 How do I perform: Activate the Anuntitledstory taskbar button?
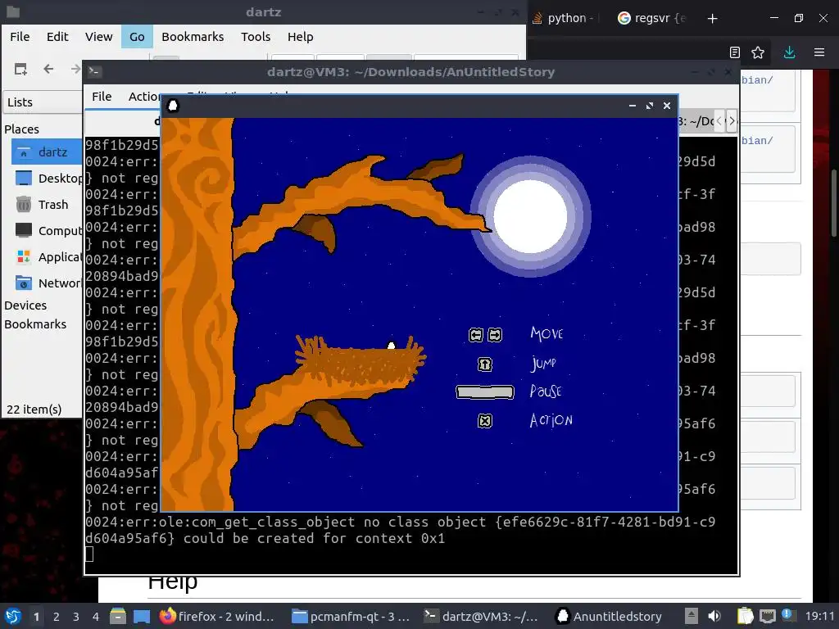[610, 616]
